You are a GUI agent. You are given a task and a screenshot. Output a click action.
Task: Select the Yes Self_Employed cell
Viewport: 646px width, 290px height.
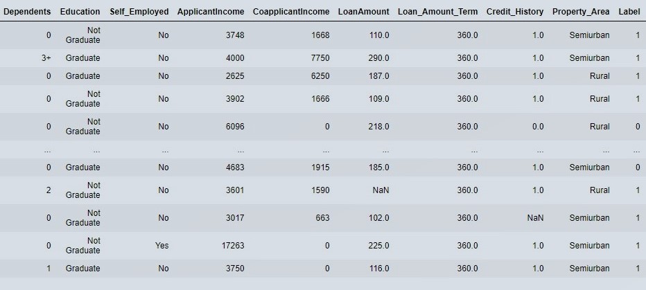[162, 246]
